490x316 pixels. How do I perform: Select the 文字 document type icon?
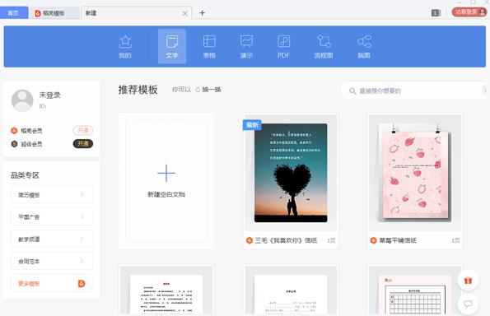coord(172,47)
